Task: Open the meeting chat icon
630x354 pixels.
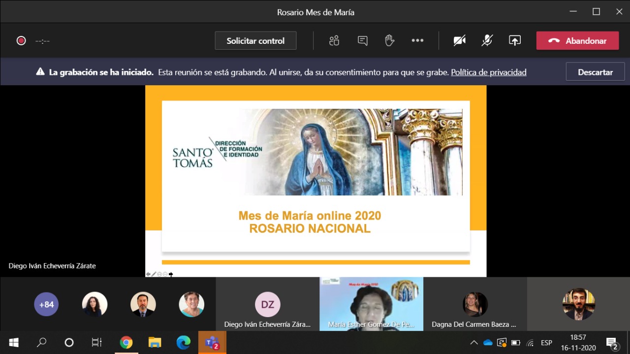Action: (363, 41)
